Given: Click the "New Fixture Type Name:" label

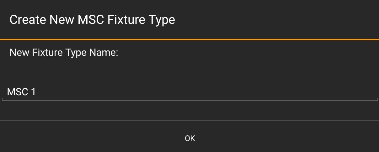Looking at the screenshot, I should pos(64,52).
